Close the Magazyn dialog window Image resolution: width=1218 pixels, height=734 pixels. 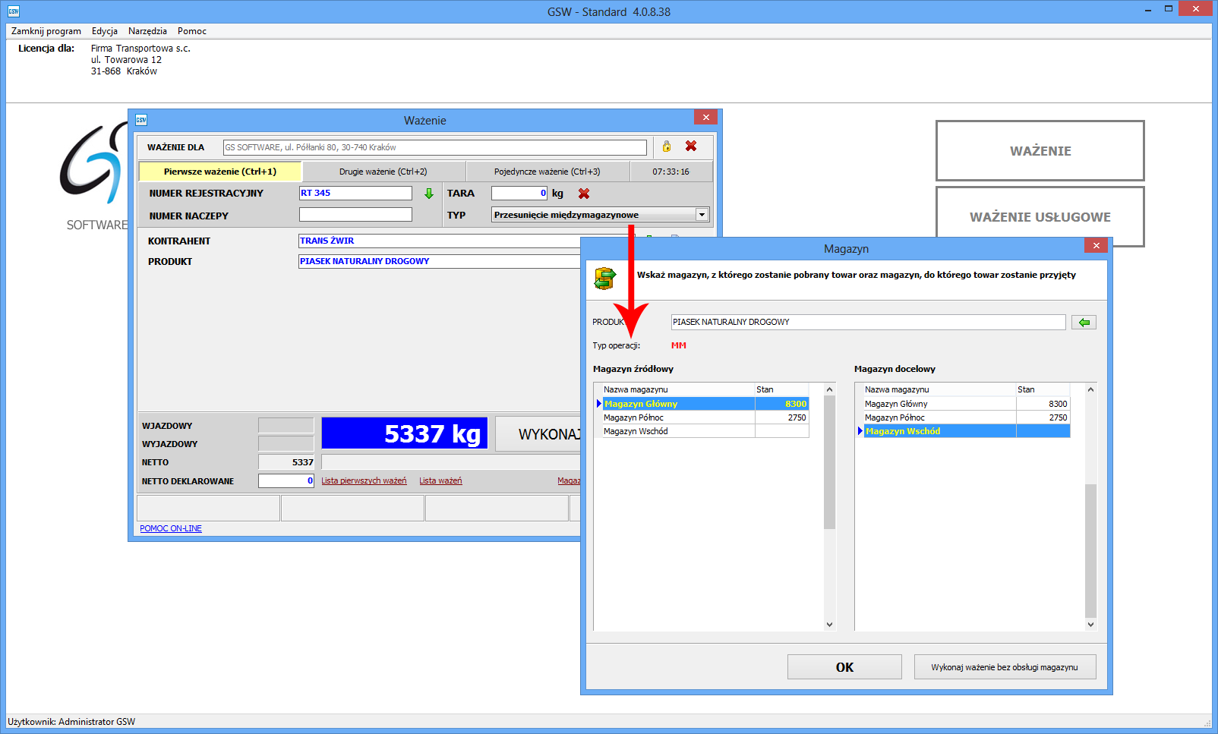1096,245
